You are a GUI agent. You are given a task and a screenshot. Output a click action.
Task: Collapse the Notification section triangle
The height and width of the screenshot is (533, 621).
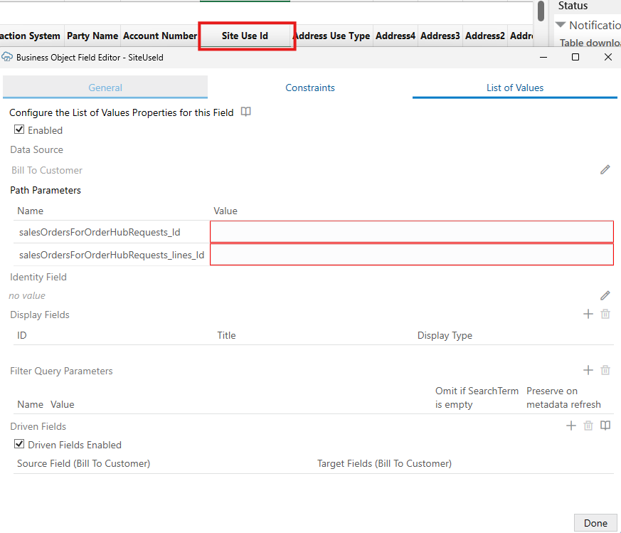(x=561, y=25)
